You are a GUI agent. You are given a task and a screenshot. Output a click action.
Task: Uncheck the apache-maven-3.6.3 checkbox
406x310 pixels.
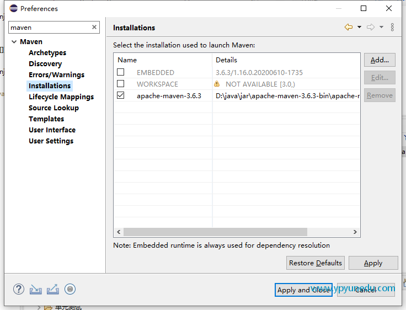120,95
